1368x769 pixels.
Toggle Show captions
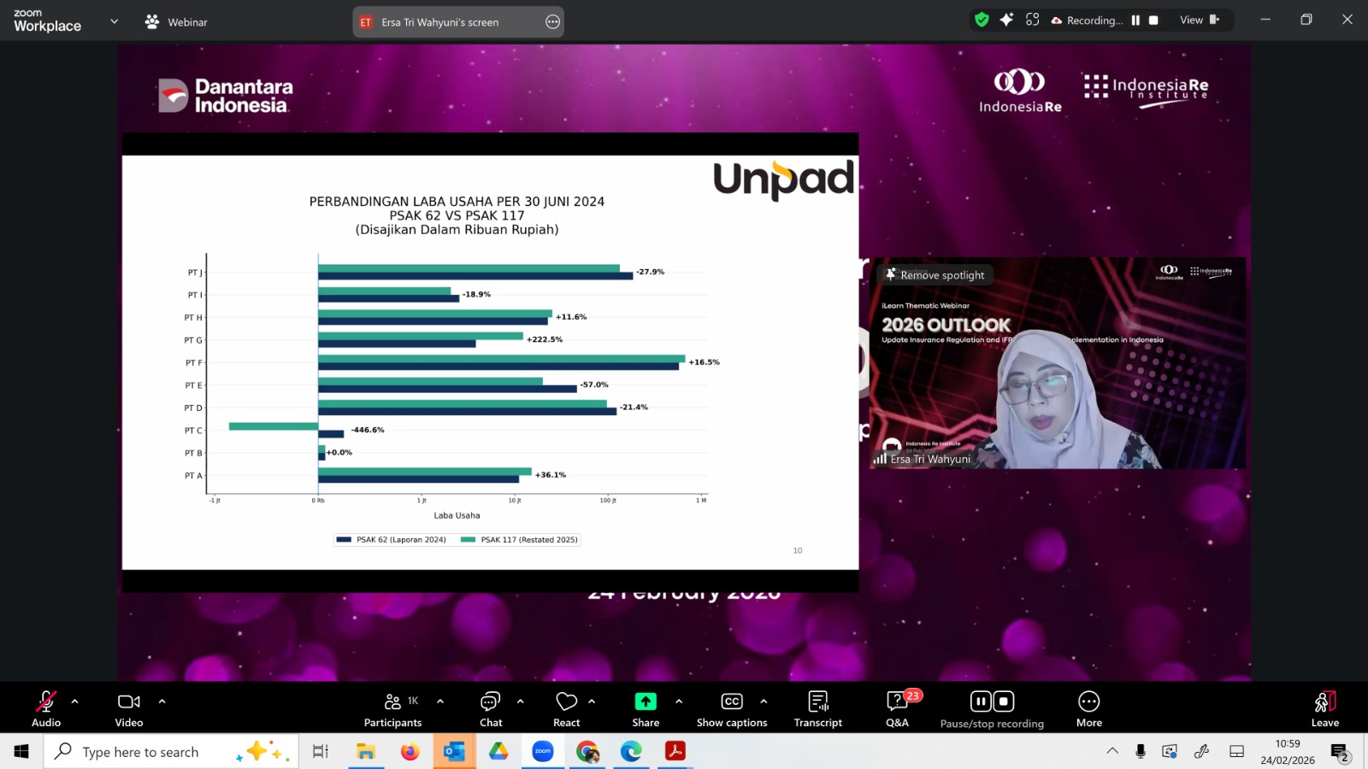click(x=732, y=708)
